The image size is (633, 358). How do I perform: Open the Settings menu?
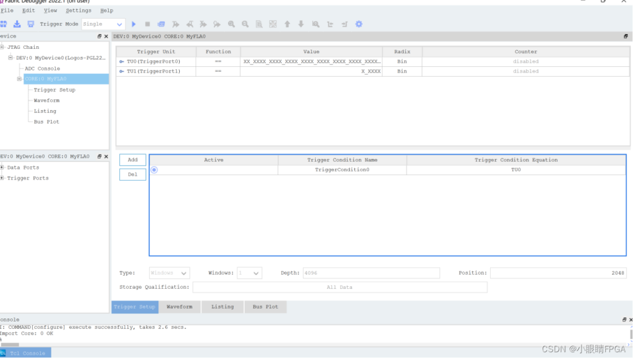(x=79, y=11)
